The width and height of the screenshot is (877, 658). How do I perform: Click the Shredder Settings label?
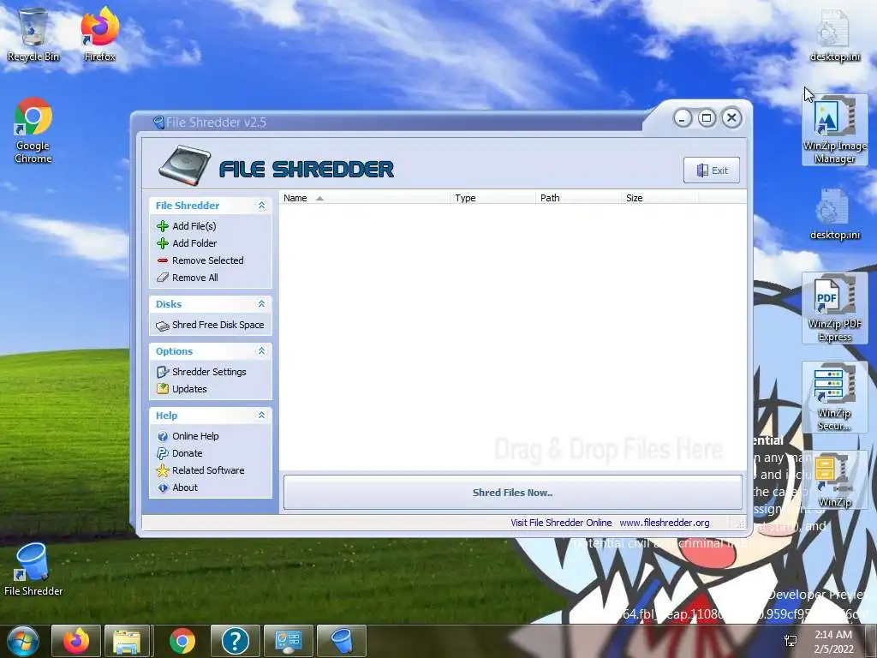point(209,372)
